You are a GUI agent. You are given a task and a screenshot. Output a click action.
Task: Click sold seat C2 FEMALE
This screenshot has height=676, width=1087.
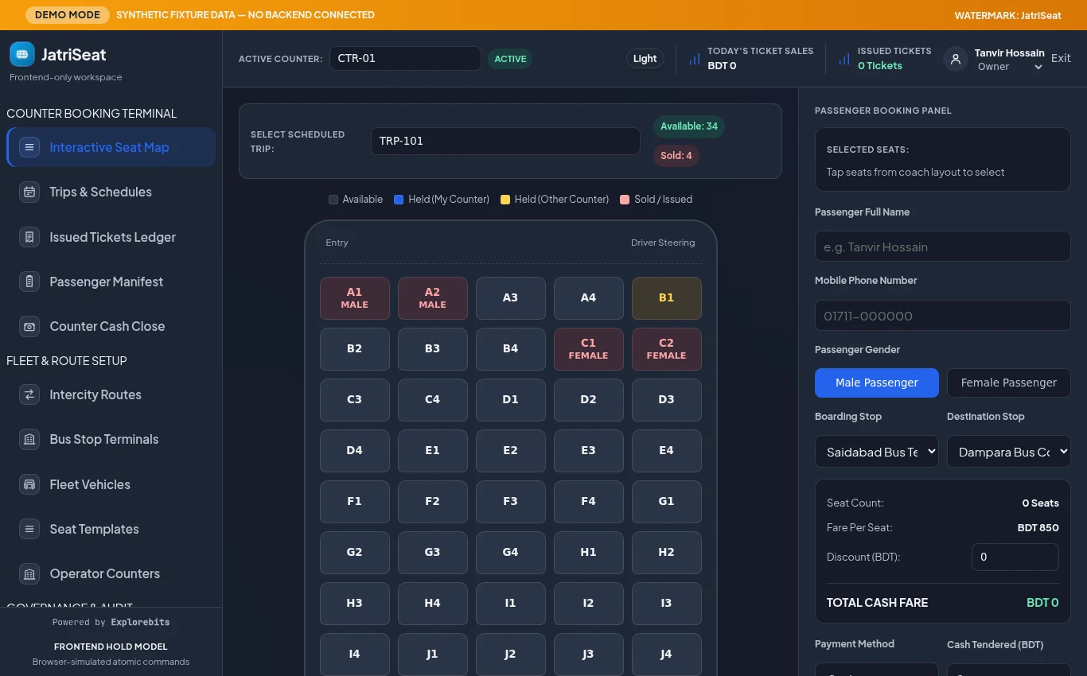pyautogui.click(x=666, y=349)
